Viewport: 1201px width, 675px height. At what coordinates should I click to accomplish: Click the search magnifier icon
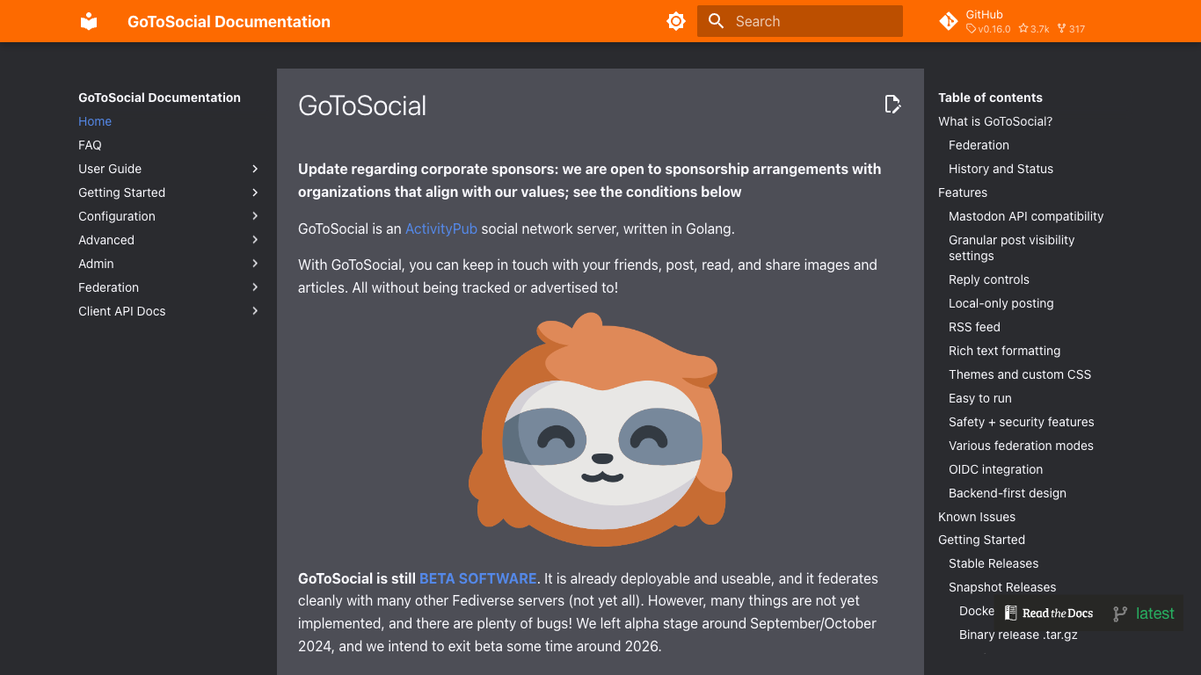(717, 21)
